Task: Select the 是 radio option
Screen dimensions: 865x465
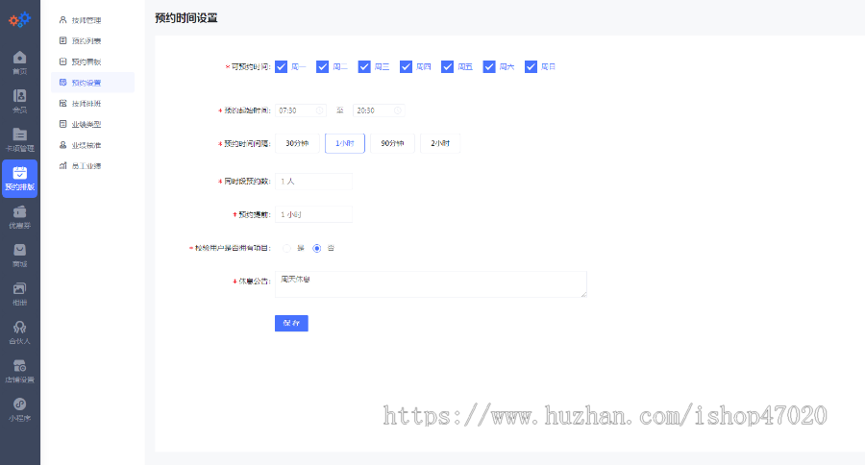Action: point(286,248)
